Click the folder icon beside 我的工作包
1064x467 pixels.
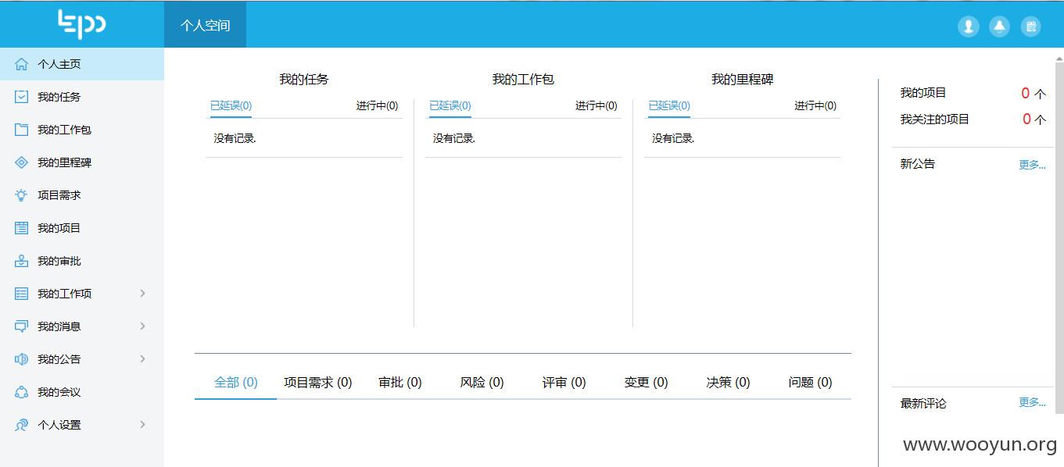coord(22,130)
